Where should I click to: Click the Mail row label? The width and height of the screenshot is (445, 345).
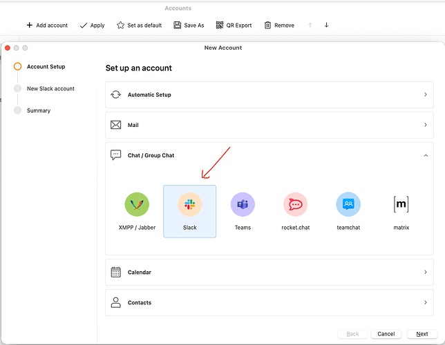(133, 125)
